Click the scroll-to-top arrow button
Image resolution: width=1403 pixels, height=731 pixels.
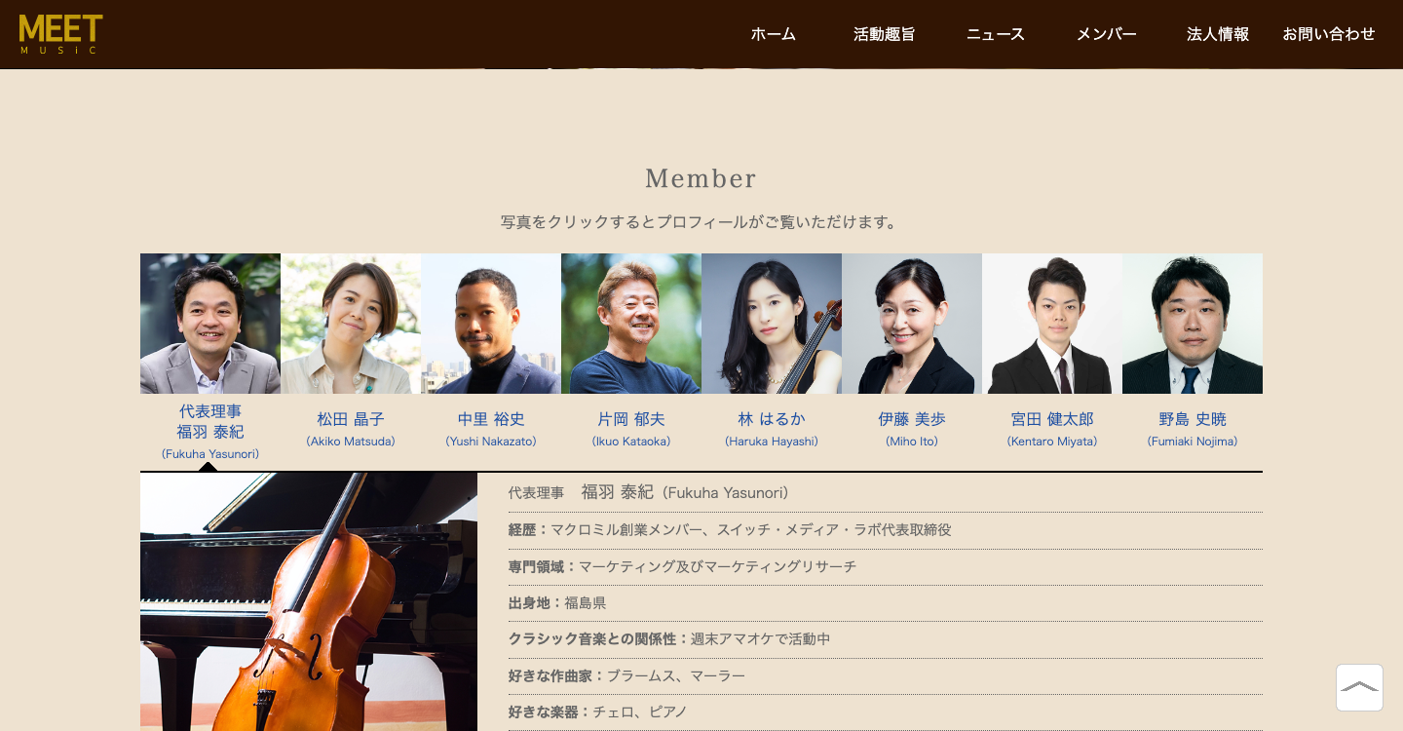point(1359,687)
